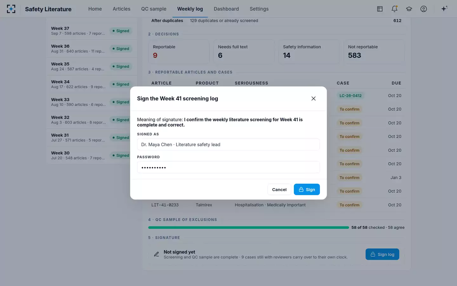Click article ID LIT-41-0233
This screenshot has height=286, width=457.
pos(165,205)
